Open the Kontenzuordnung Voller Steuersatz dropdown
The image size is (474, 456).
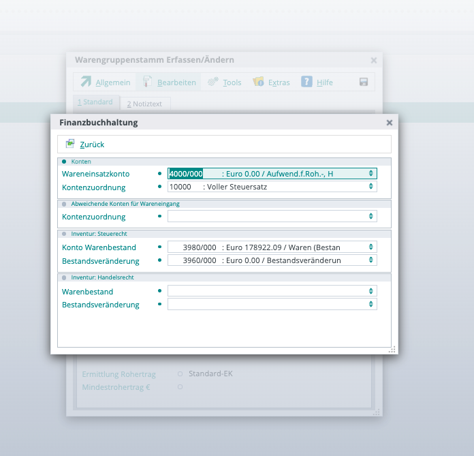[x=370, y=187]
